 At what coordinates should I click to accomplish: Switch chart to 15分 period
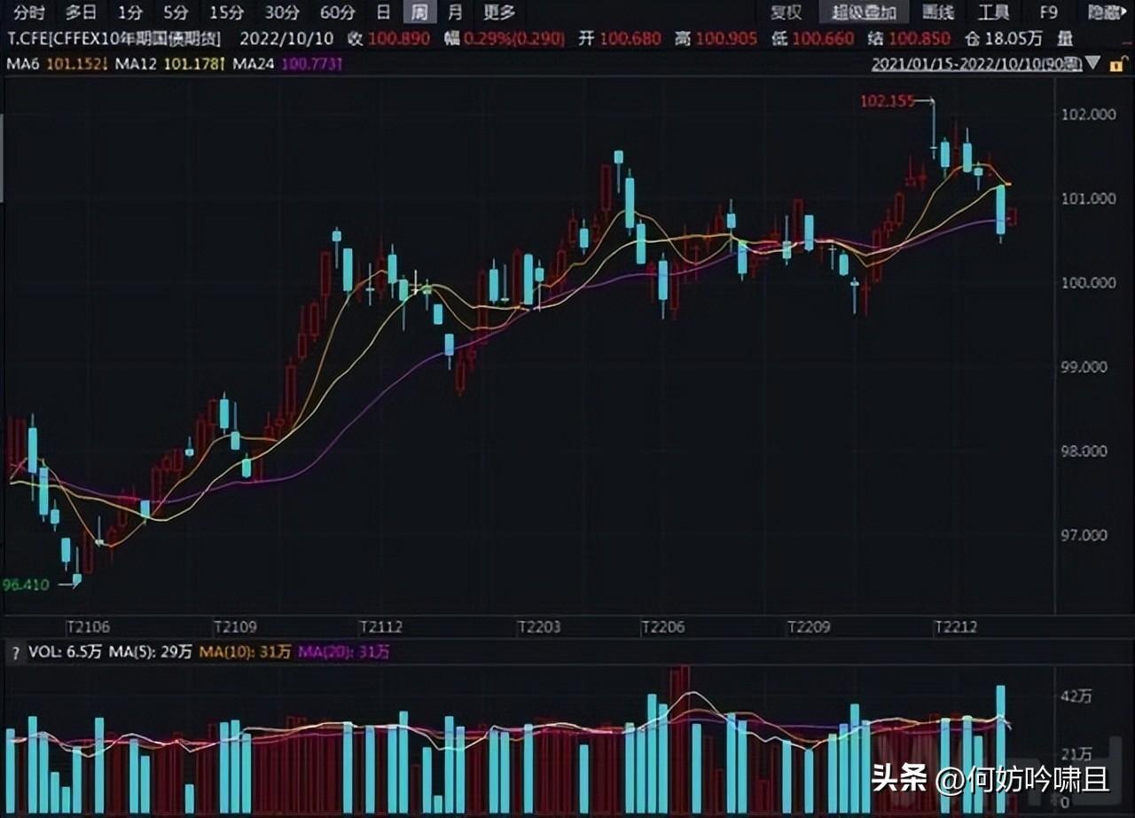226,12
